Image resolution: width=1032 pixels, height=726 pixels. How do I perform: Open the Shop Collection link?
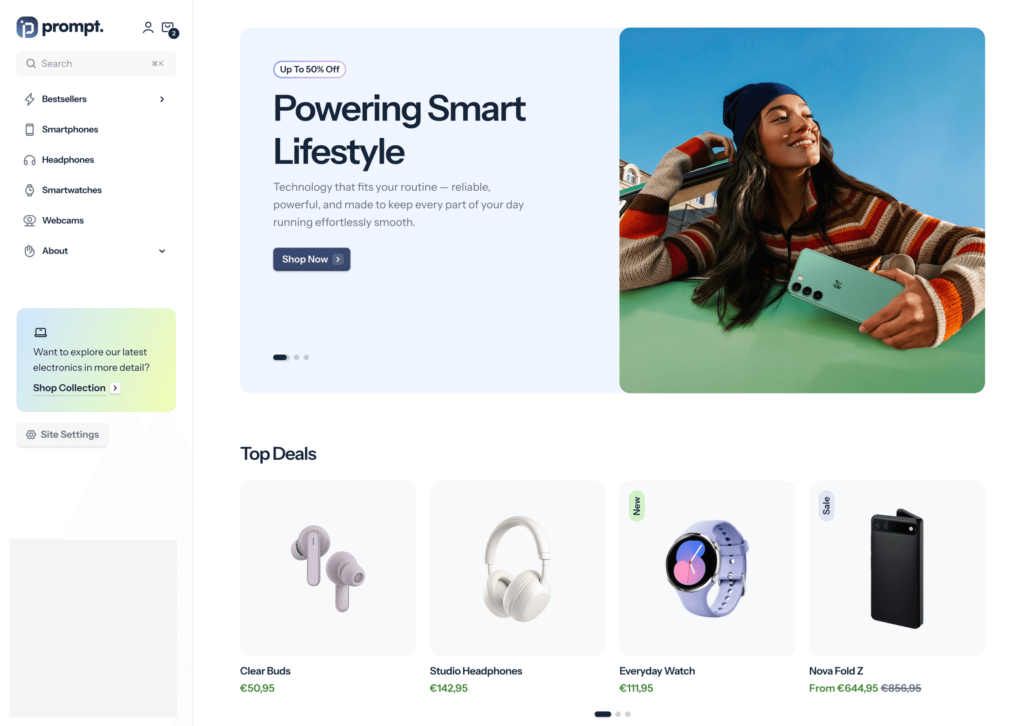click(x=69, y=388)
